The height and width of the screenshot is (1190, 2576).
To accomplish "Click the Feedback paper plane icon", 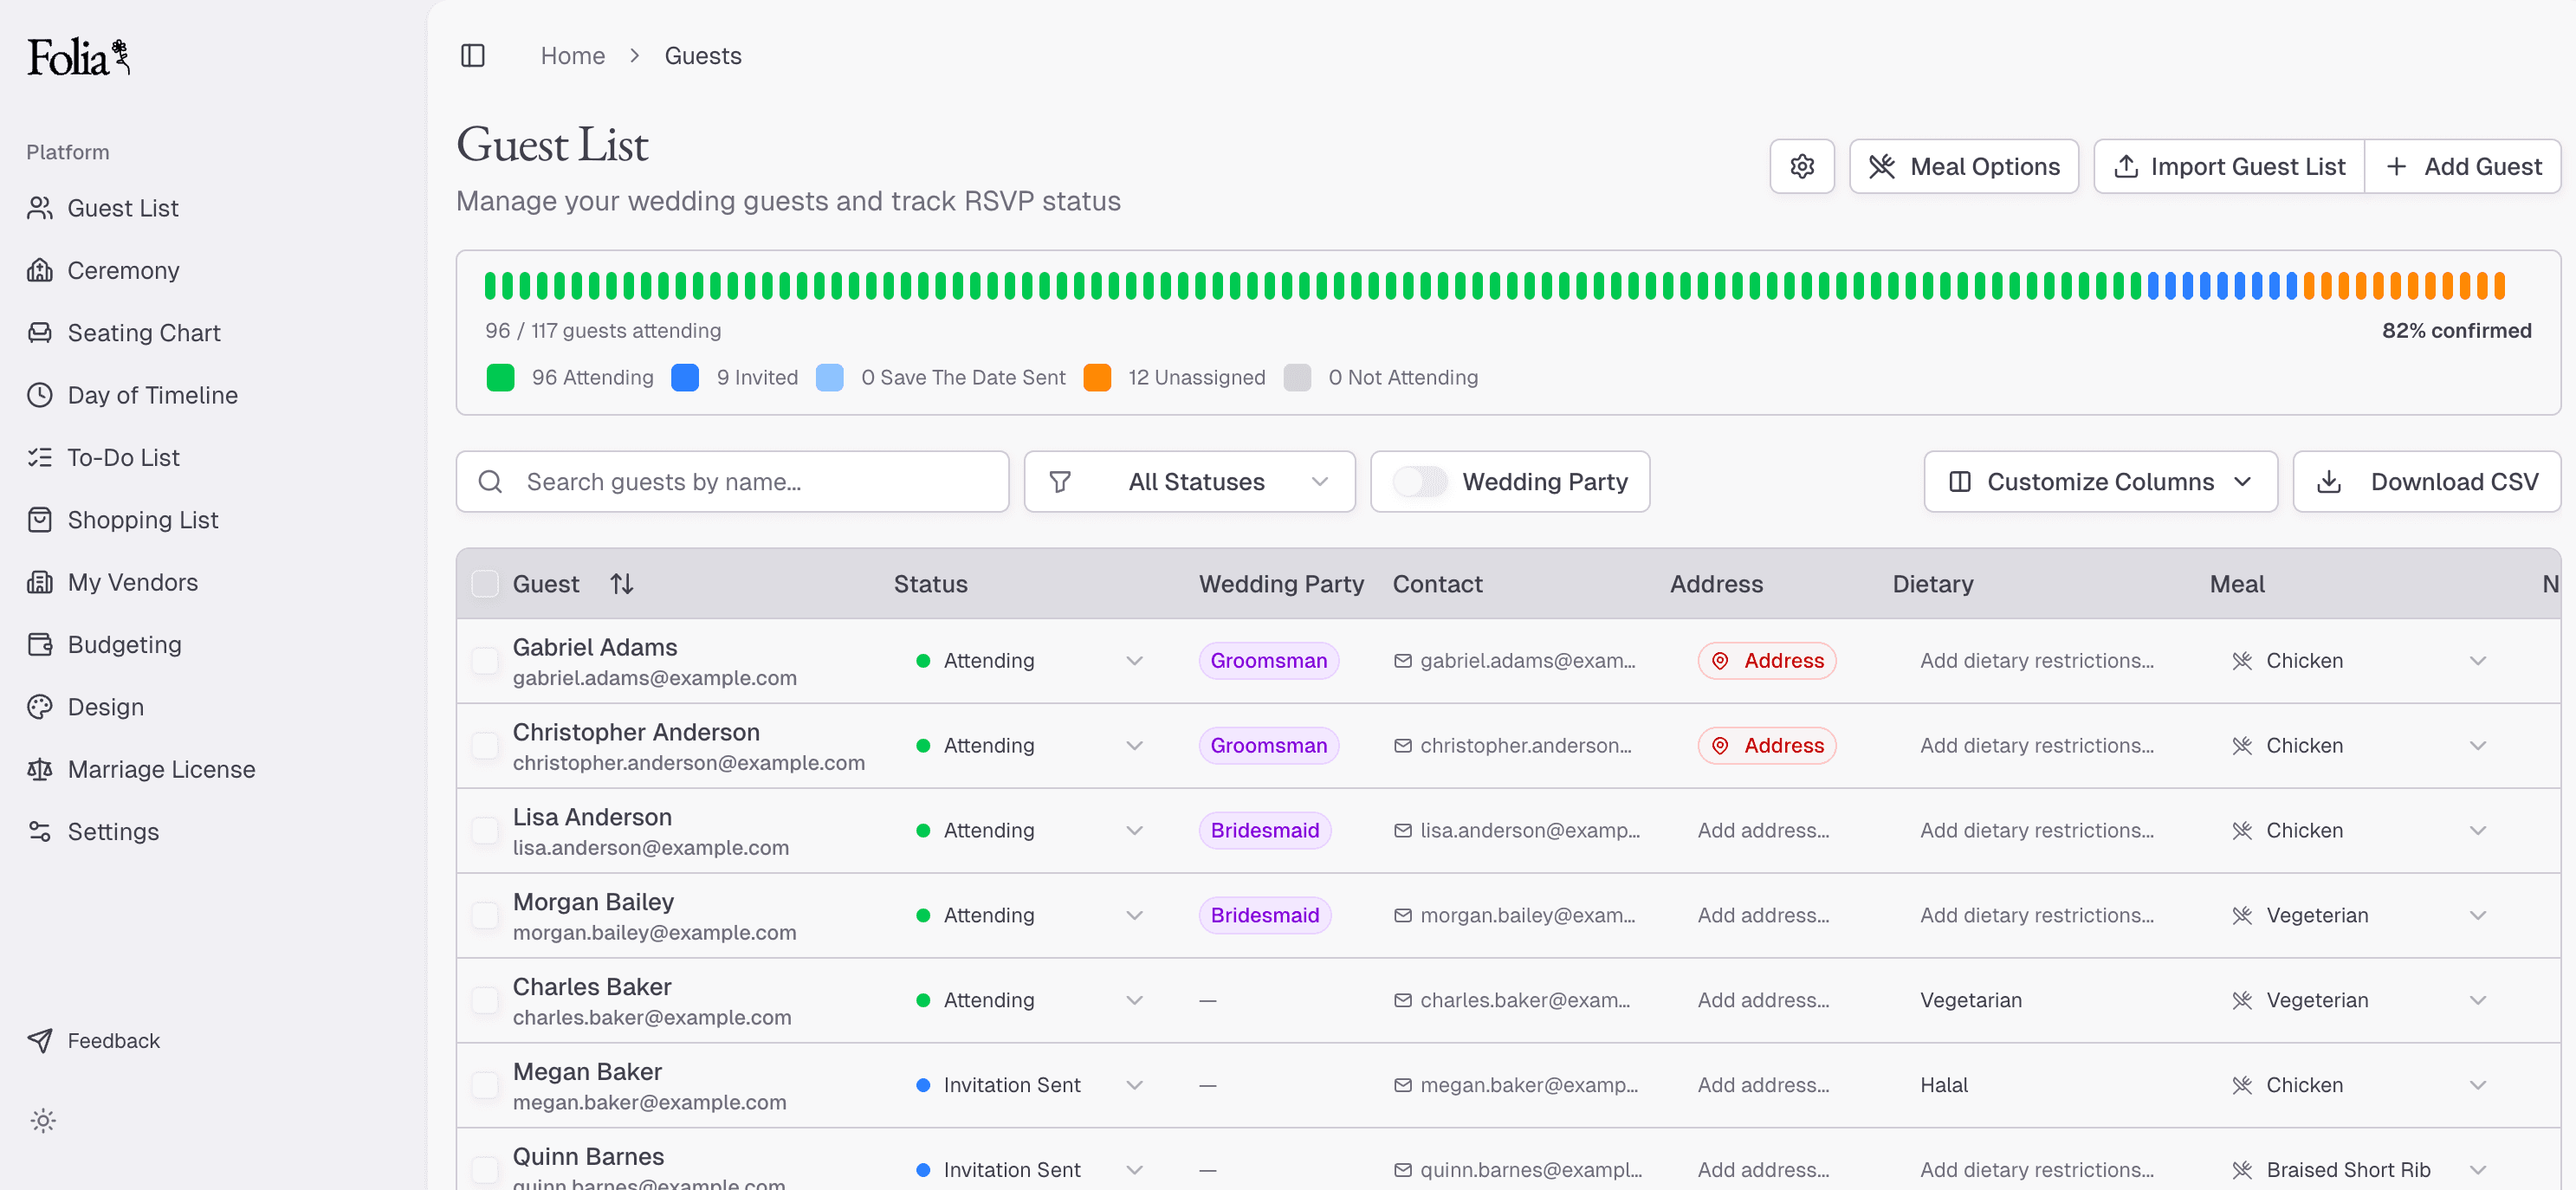I will pos(40,1040).
